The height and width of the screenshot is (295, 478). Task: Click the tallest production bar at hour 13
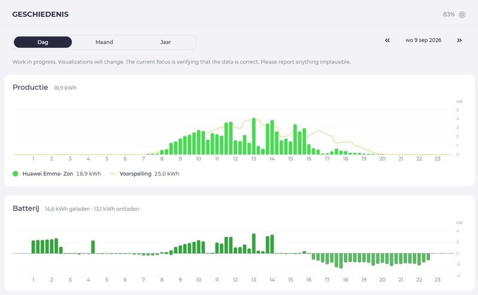tap(253, 136)
